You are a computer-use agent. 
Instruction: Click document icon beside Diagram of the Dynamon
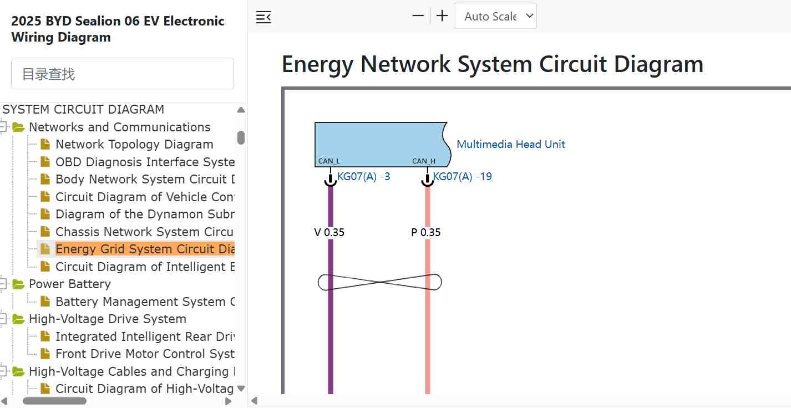pyautogui.click(x=45, y=214)
